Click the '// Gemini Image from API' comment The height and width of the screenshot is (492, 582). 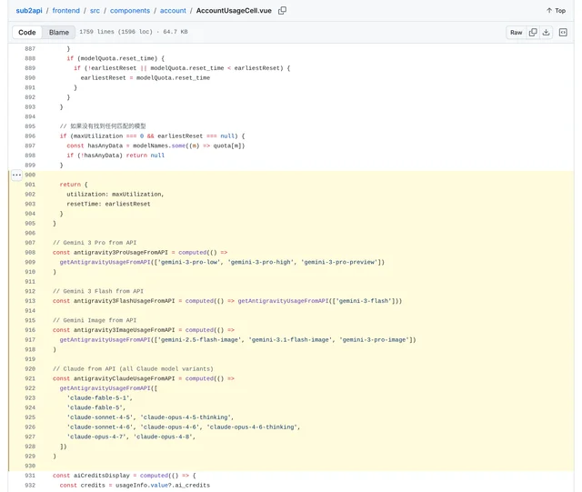(x=95, y=320)
